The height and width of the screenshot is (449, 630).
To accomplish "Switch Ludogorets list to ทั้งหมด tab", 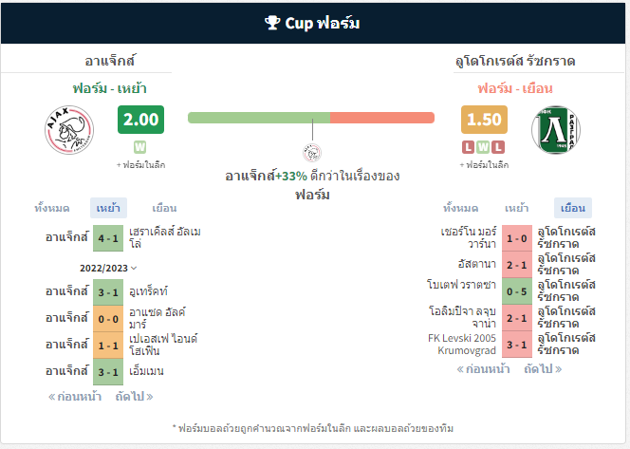I will point(460,208).
